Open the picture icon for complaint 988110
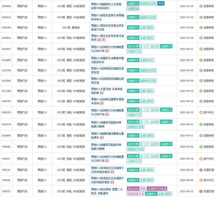This screenshot has height=197, width=216. point(112,172)
